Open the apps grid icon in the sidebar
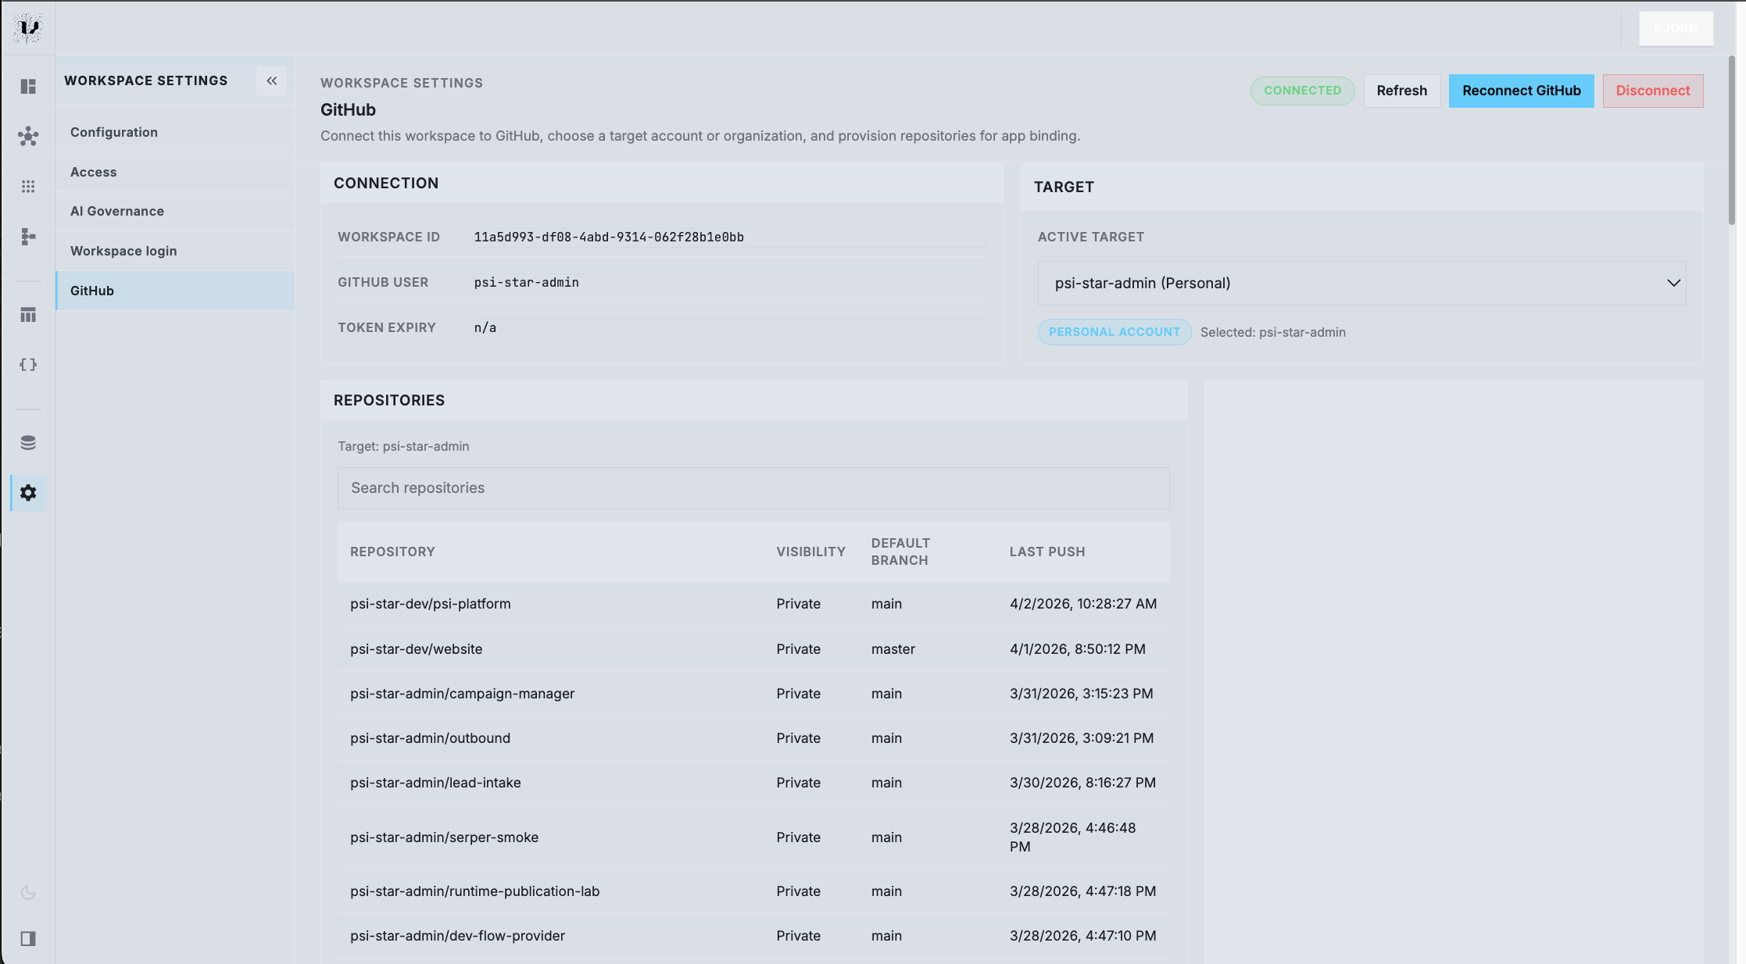1746x964 pixels. (x=28, y=186)
